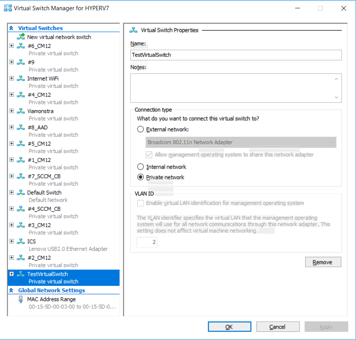356x340 pixels.
Task: Collapse the Global Network Settings chevron
Action: [11, 290]
